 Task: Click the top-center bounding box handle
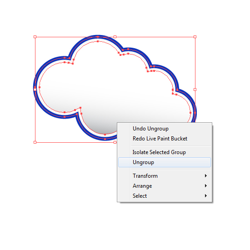click(115, 37)
